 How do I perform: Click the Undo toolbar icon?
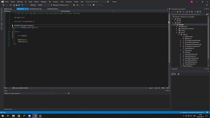pyautogui.click(x=22, y=5)
